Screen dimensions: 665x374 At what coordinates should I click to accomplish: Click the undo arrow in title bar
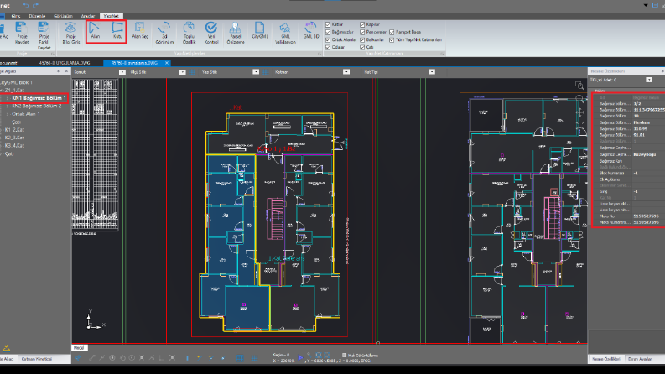click(x=26, y=6)
